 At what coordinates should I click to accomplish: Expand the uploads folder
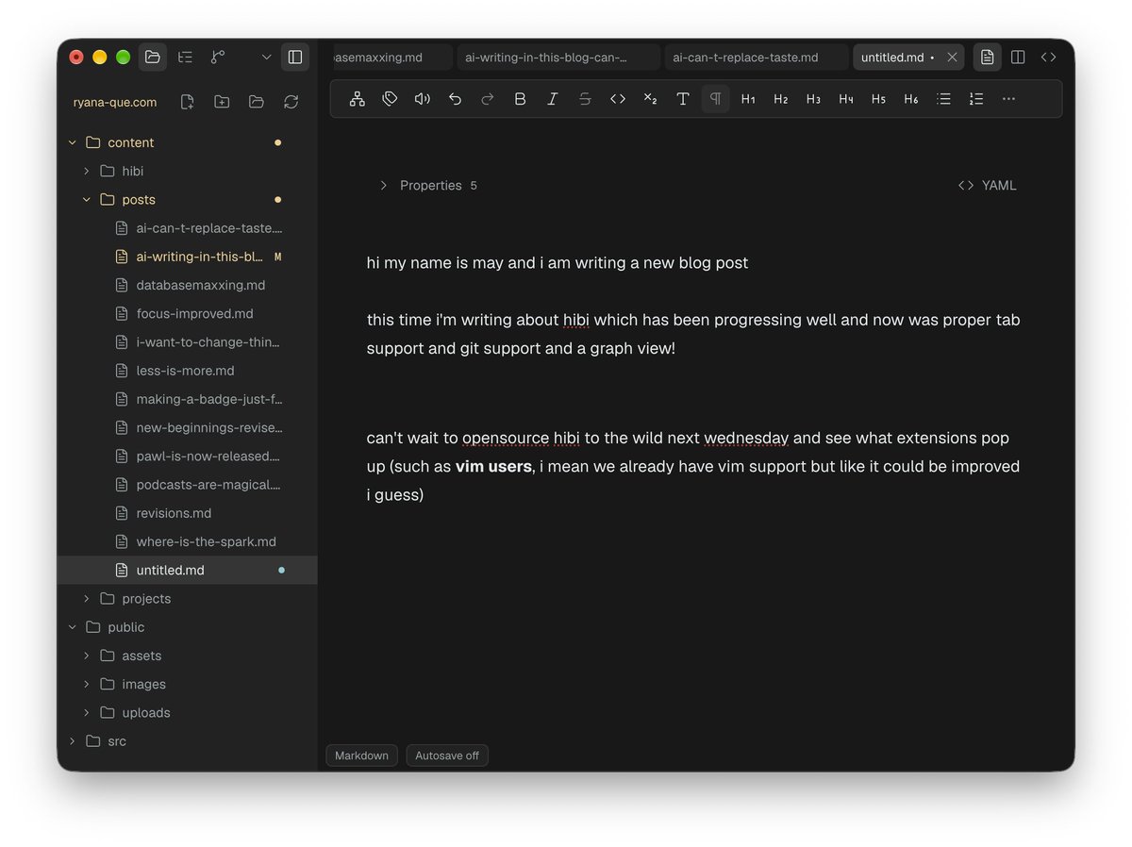[86, 713]
